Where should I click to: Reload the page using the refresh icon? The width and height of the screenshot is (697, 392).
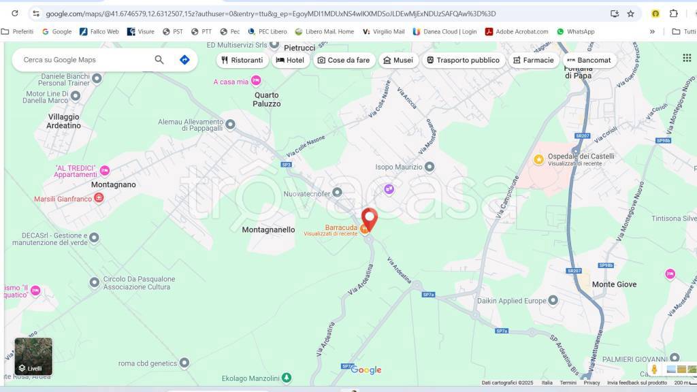15,14
